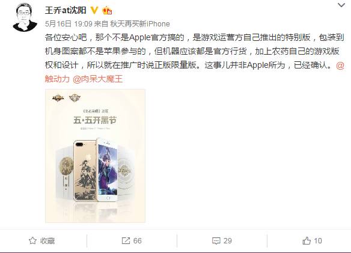Expand the post options chevron menu
Viewport: 351px width, 253px height.
point(341,5)
